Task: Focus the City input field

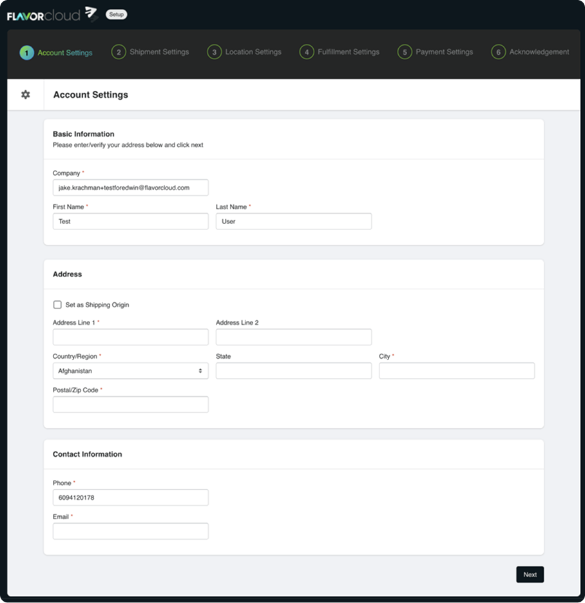Action: point(457,370)
